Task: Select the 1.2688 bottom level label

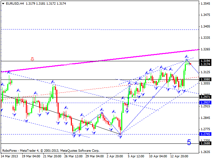Action: (x=205, y=143)
